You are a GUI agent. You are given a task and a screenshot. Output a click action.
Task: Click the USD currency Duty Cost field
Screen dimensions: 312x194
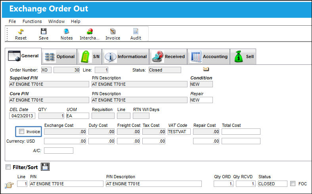click(x=101, y=141)
